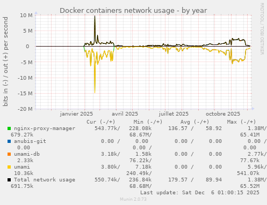This screenshot has width=267, height=205.
Task: Click the 'Avg (-/+)' column header
Action: [195, 122]
